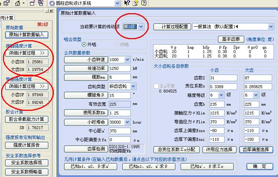This screenshot has height=177, width=278.
Task: Open the 小齿转速 value dropdown
Action: coord(127,60)
